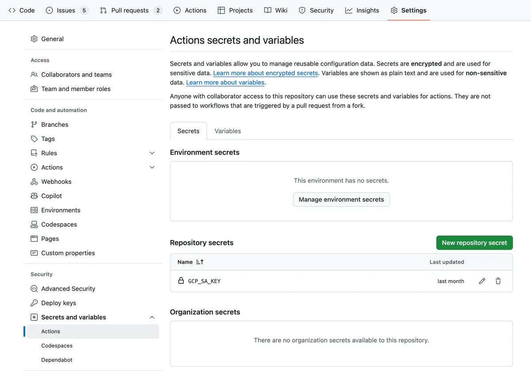This screenshot has width=531, height=373.
Task: Click the Advanced Security shield-search icon
Action: click(34, 289)
